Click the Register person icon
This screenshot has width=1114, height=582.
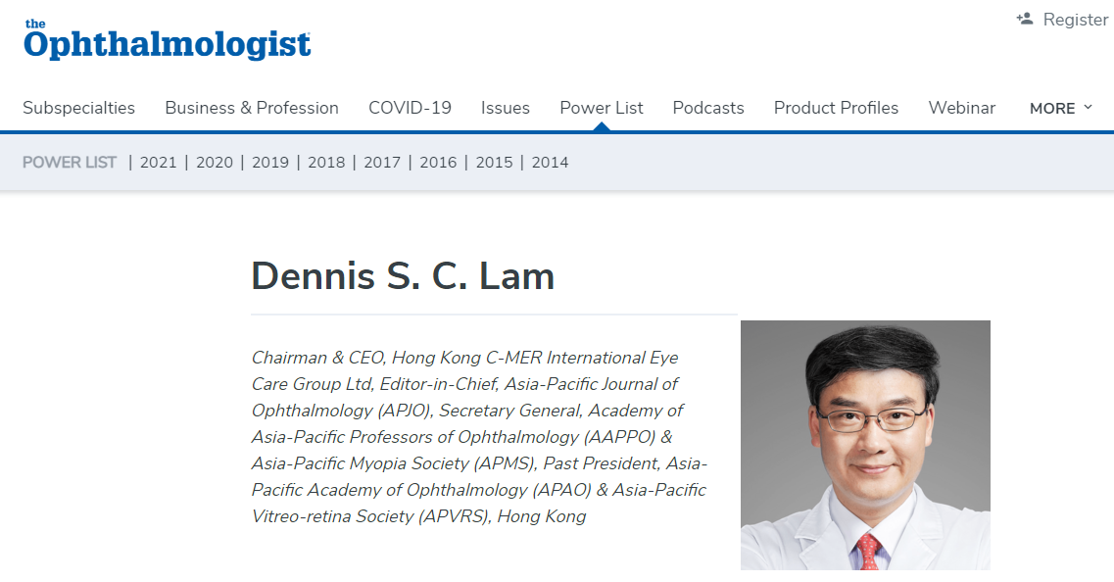tap(1025, 20)
